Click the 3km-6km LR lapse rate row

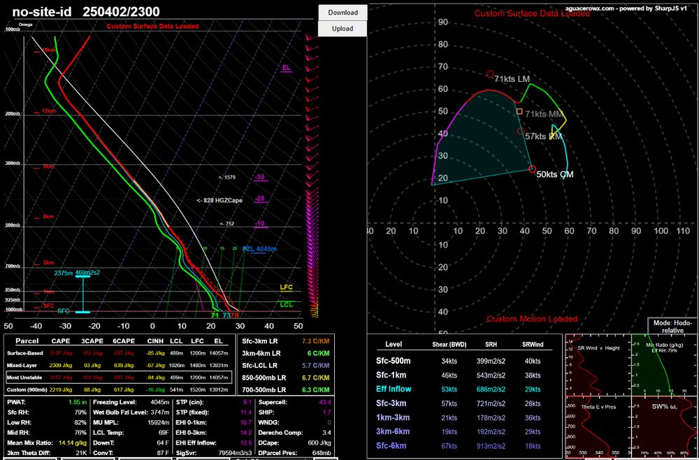coord(285,354)
